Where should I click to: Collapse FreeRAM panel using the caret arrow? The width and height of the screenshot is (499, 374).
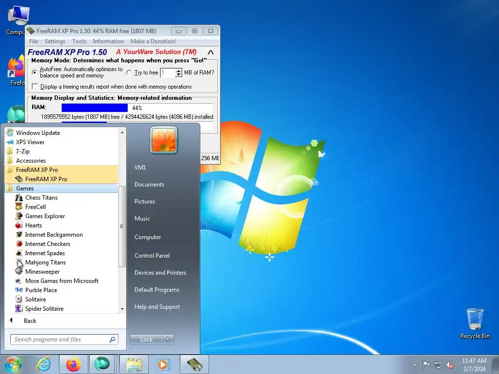click(211, 52)
